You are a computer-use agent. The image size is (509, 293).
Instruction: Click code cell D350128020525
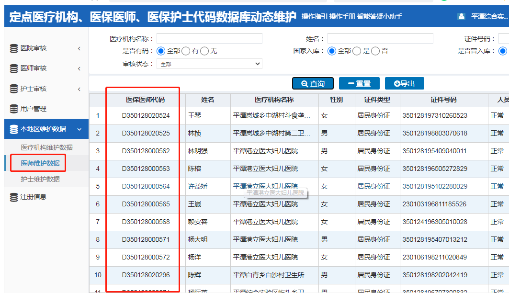tap(146, 134)
